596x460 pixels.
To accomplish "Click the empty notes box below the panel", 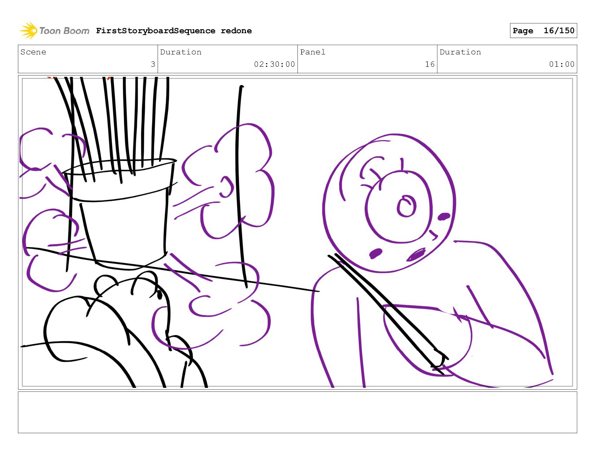I will (x=297, y=412).
